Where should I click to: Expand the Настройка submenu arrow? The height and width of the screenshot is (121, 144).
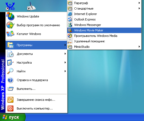65,63
